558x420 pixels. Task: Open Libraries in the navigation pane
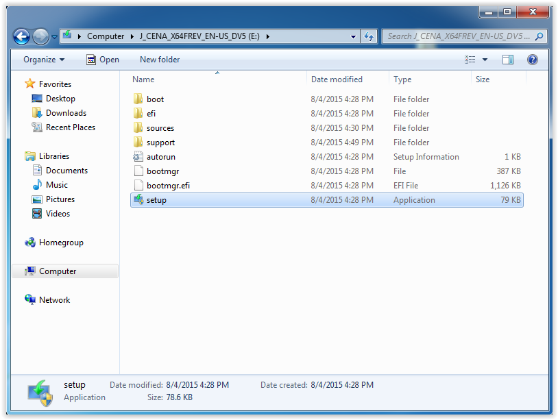(x=54, y=156)
